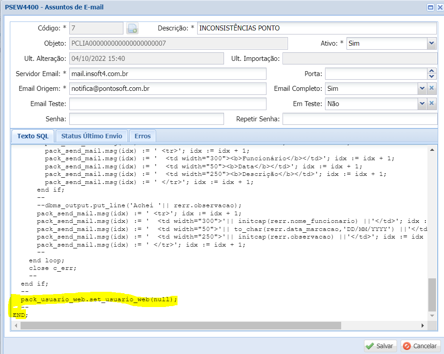Save changes with the Salvar button
Screen dimensions: 444x354
coord(381,346)
